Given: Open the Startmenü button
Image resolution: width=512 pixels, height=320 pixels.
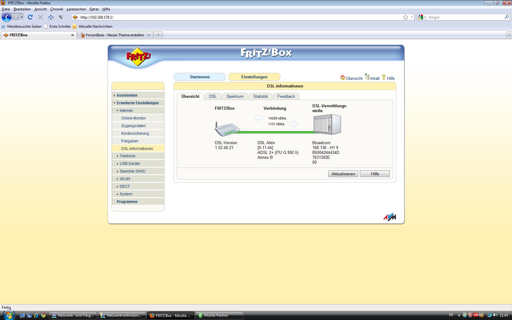Looking at the screenshot, I should tap(200, 77).
